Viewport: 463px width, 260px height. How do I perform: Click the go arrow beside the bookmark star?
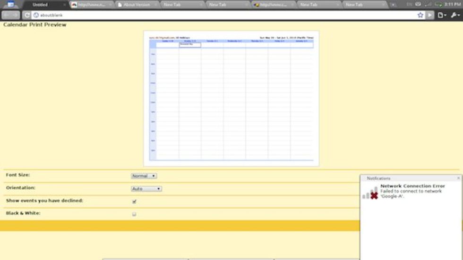click(430, 15)
